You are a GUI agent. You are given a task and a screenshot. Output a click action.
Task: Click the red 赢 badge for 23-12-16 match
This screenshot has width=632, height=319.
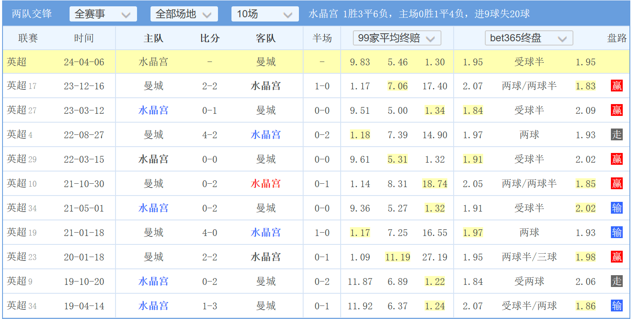coord(616,86)
